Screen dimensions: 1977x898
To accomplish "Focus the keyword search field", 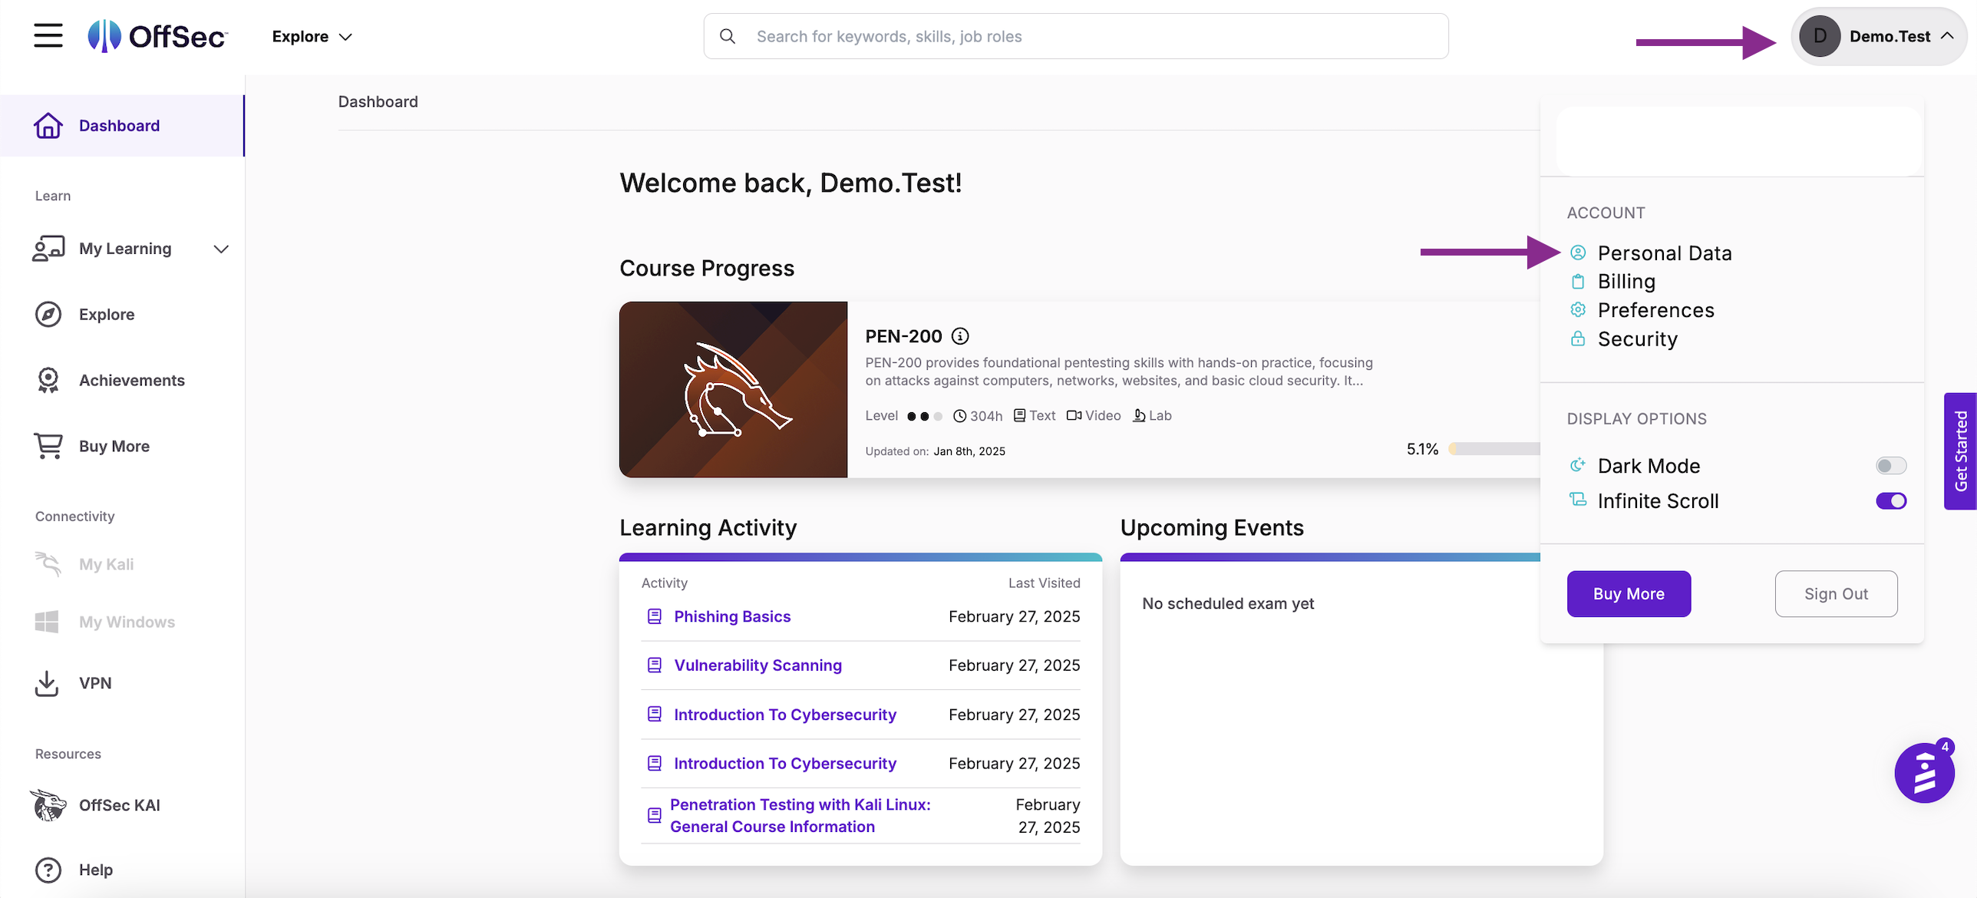I will pyautogui.click(x=1076, y=36).
